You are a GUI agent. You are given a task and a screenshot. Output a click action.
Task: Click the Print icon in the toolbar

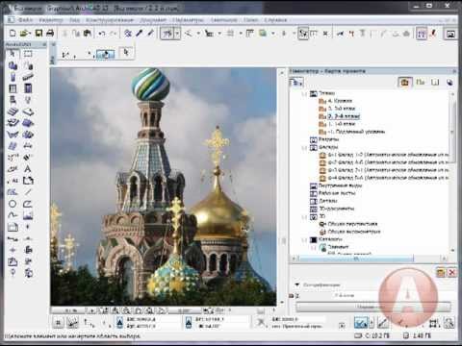tap(50, 33)
